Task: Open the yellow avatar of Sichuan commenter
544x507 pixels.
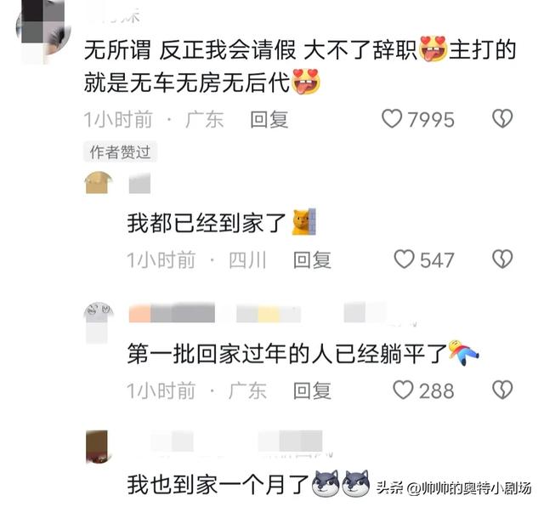Action: [x=99, y=183]
